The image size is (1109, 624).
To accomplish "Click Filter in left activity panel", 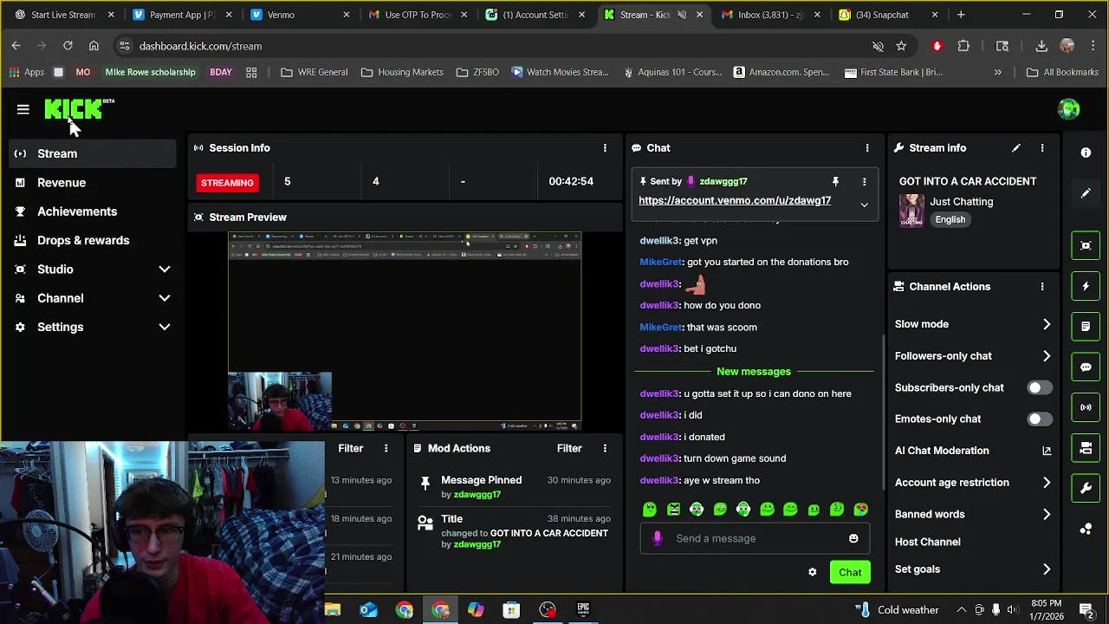I will click(351, 448).
